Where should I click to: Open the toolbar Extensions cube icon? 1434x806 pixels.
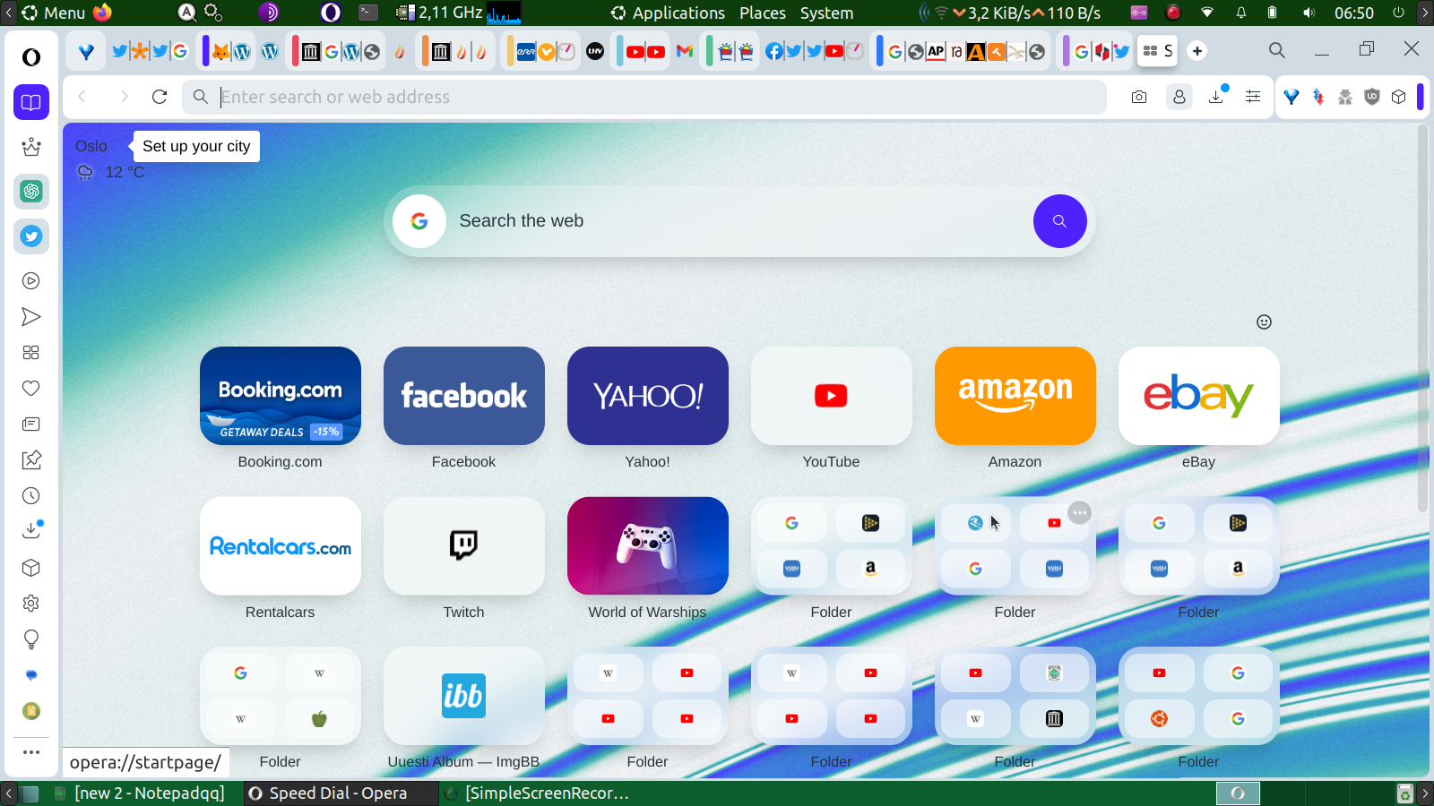point(1399,97)
